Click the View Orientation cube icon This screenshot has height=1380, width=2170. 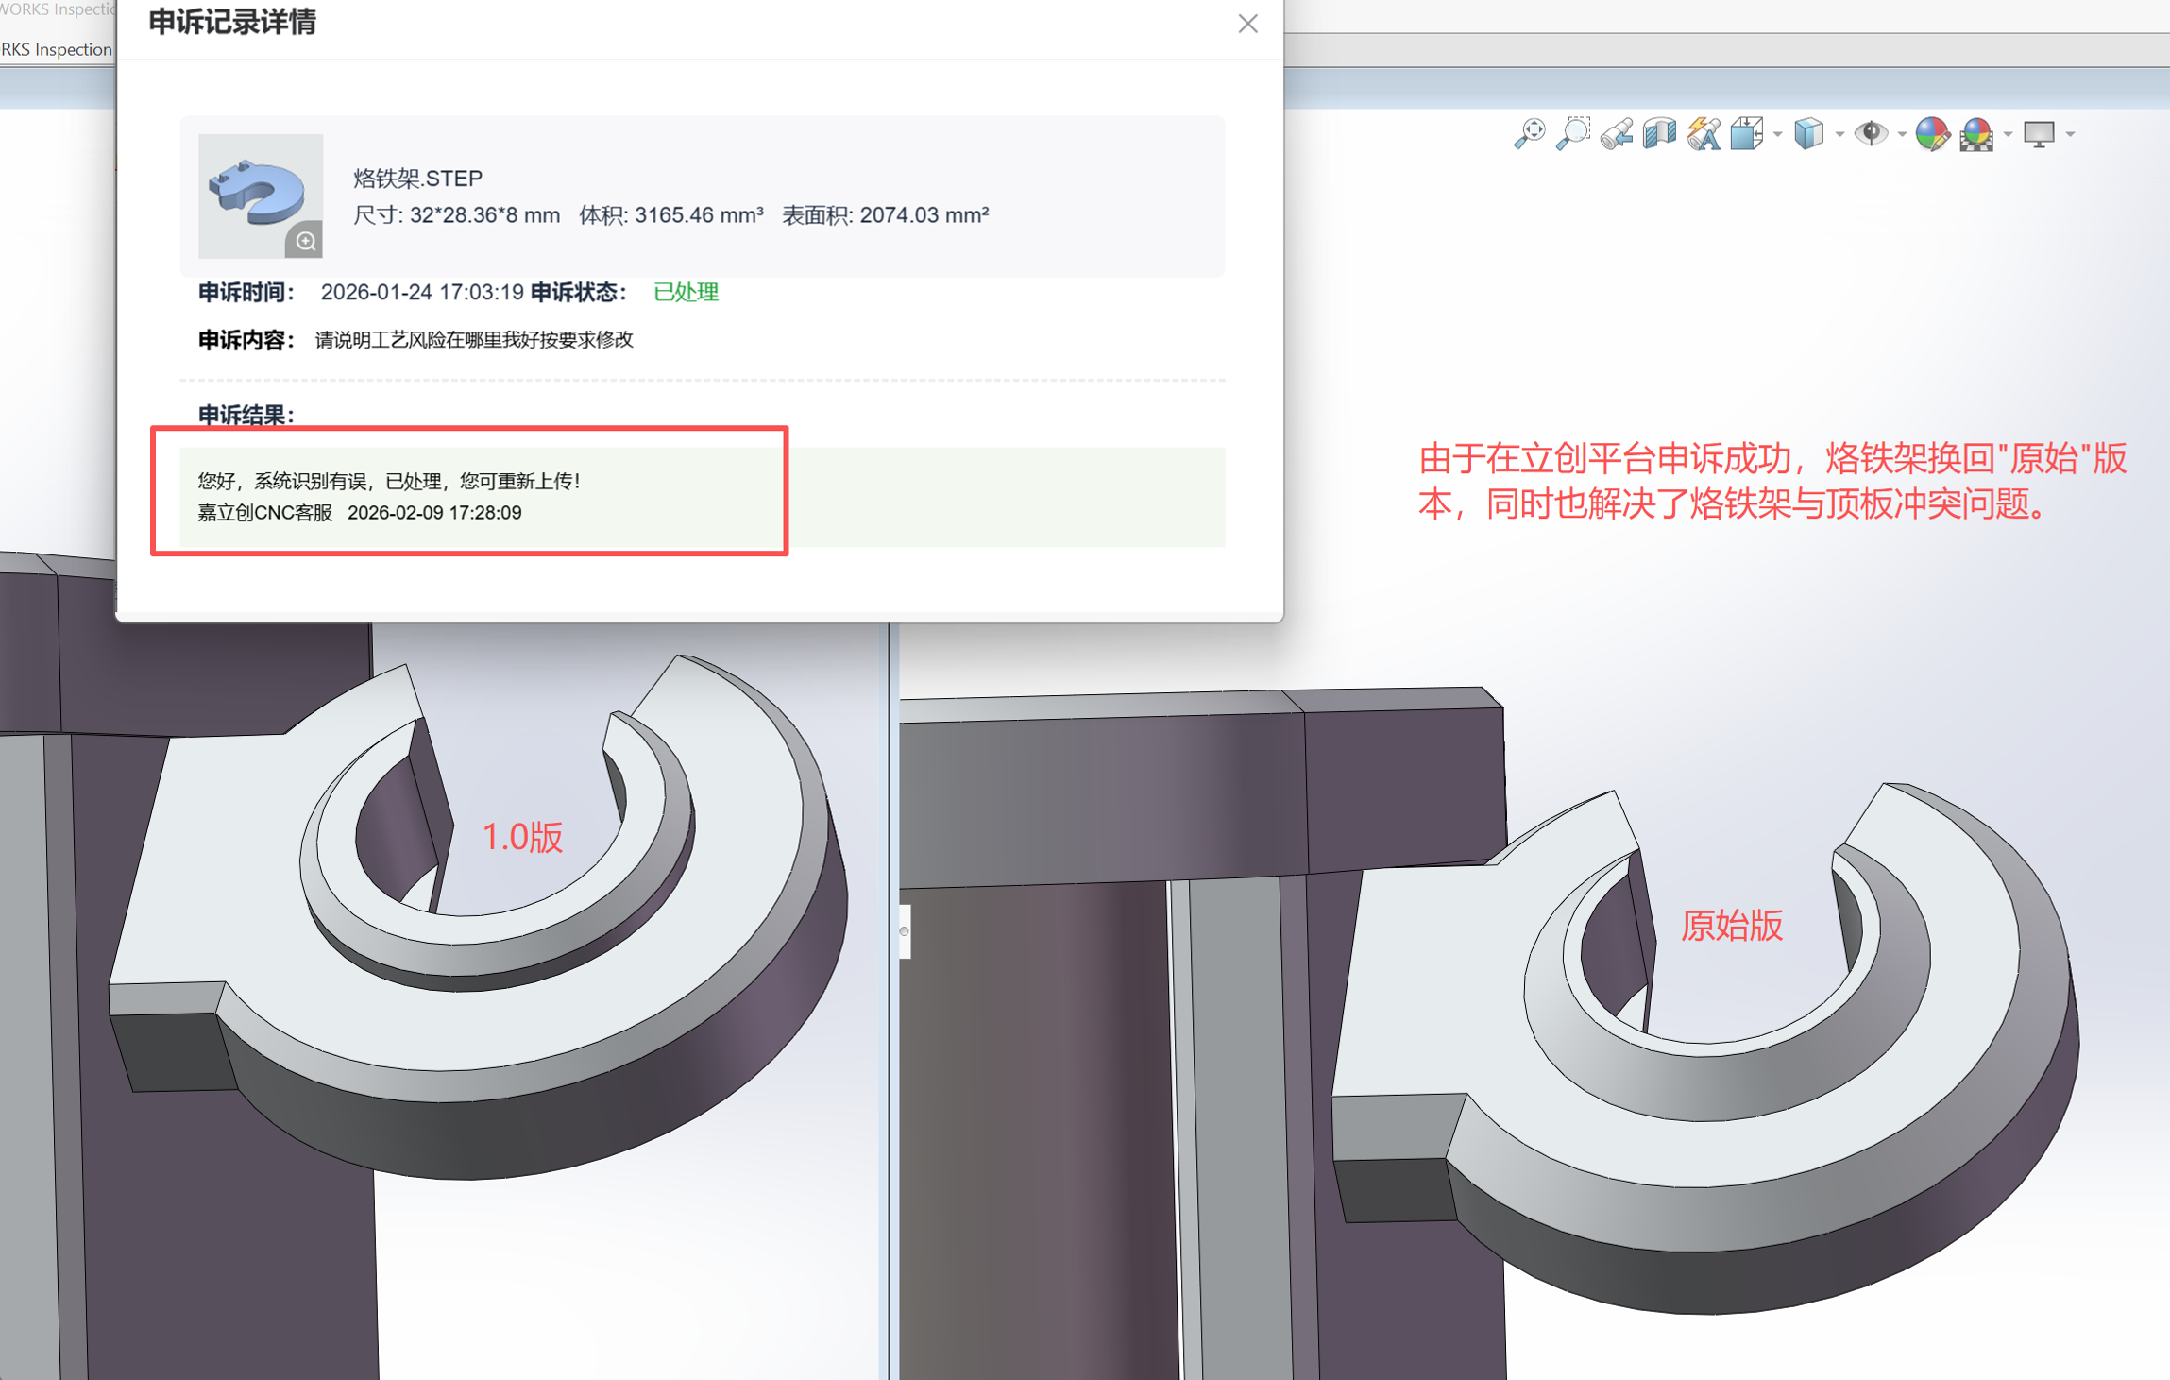tap(1747, 134)
